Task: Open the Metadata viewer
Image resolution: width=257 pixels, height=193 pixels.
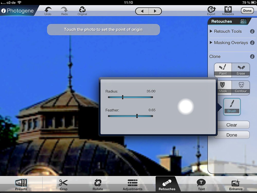Action: coord(228,9)
